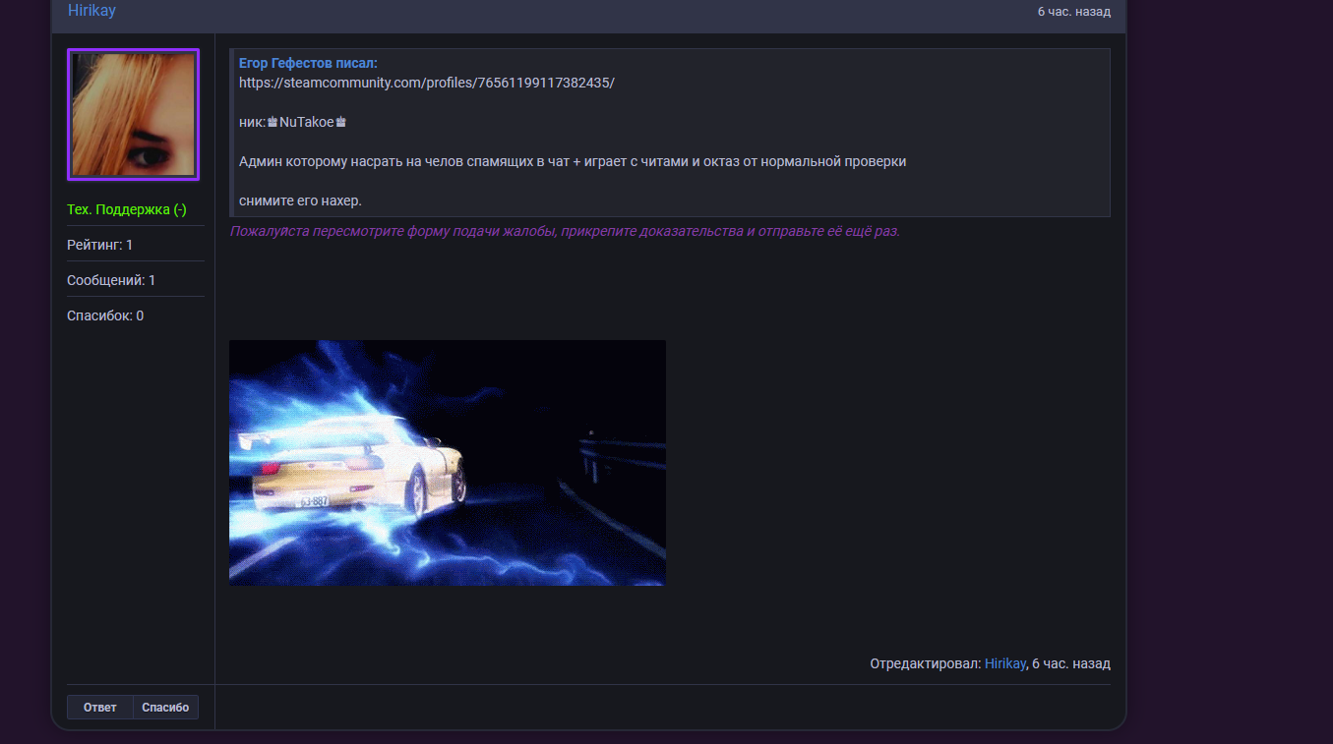Click Hirikay's avatar image
Viewport: 1333px width, 744px height.
[x=133, y=115]
